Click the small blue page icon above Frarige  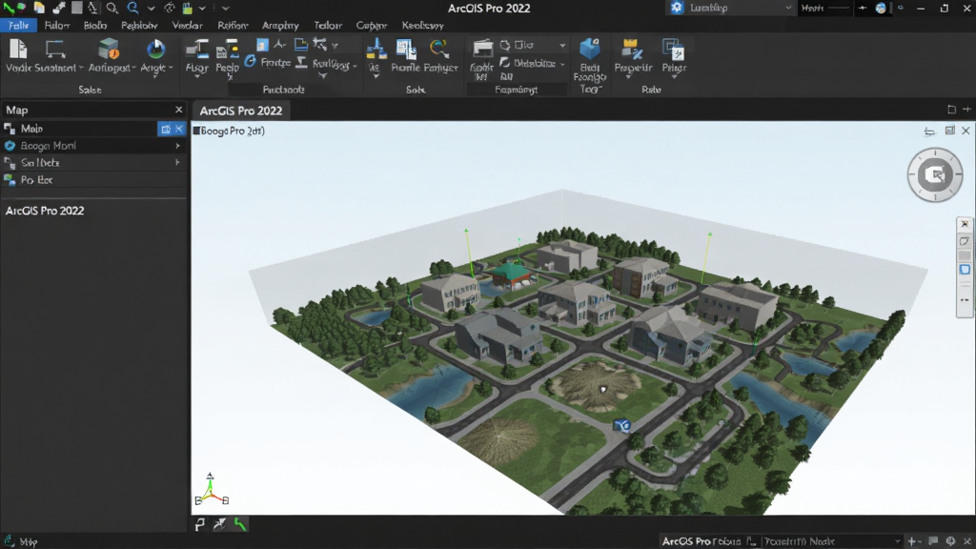[x=262, y=45]
